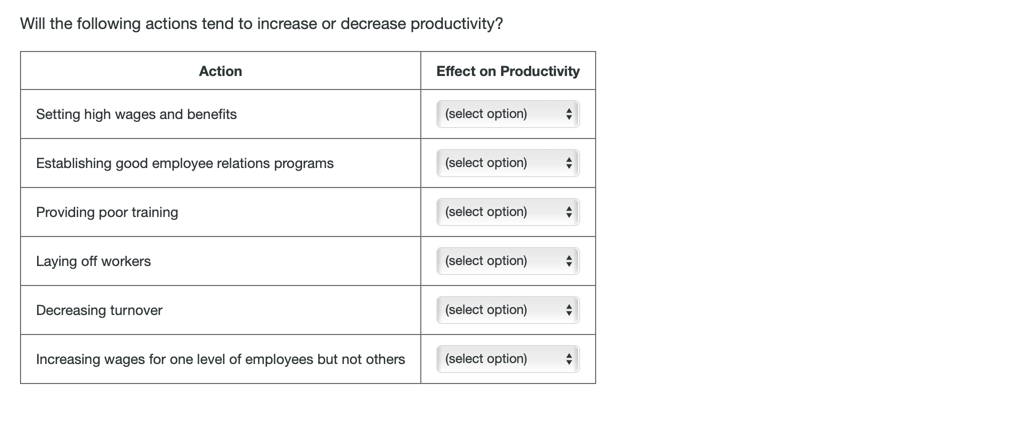Image resolution: width=1022 pixels, height=421 pixels.
Task: Click the up-down arrow icon on the first dropdown
Action: coord(570,113)
